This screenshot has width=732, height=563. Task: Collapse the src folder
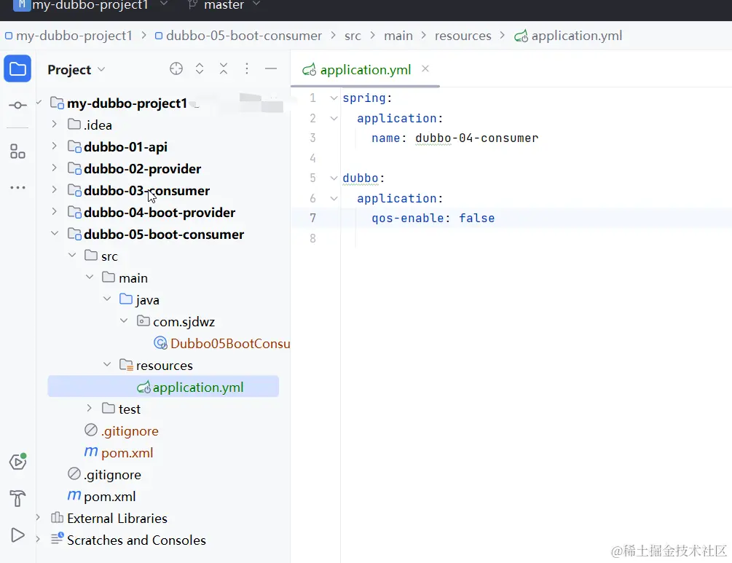[x=72, y=256]
